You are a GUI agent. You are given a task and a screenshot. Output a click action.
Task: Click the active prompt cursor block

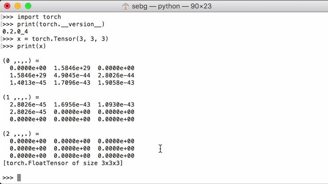point(19,177)
